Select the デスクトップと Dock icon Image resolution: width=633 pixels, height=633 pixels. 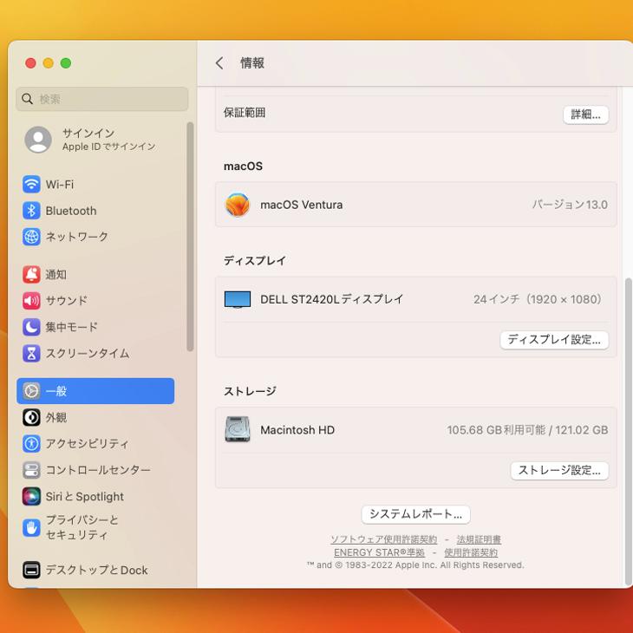pyautogui.click(x=31, y=570)
